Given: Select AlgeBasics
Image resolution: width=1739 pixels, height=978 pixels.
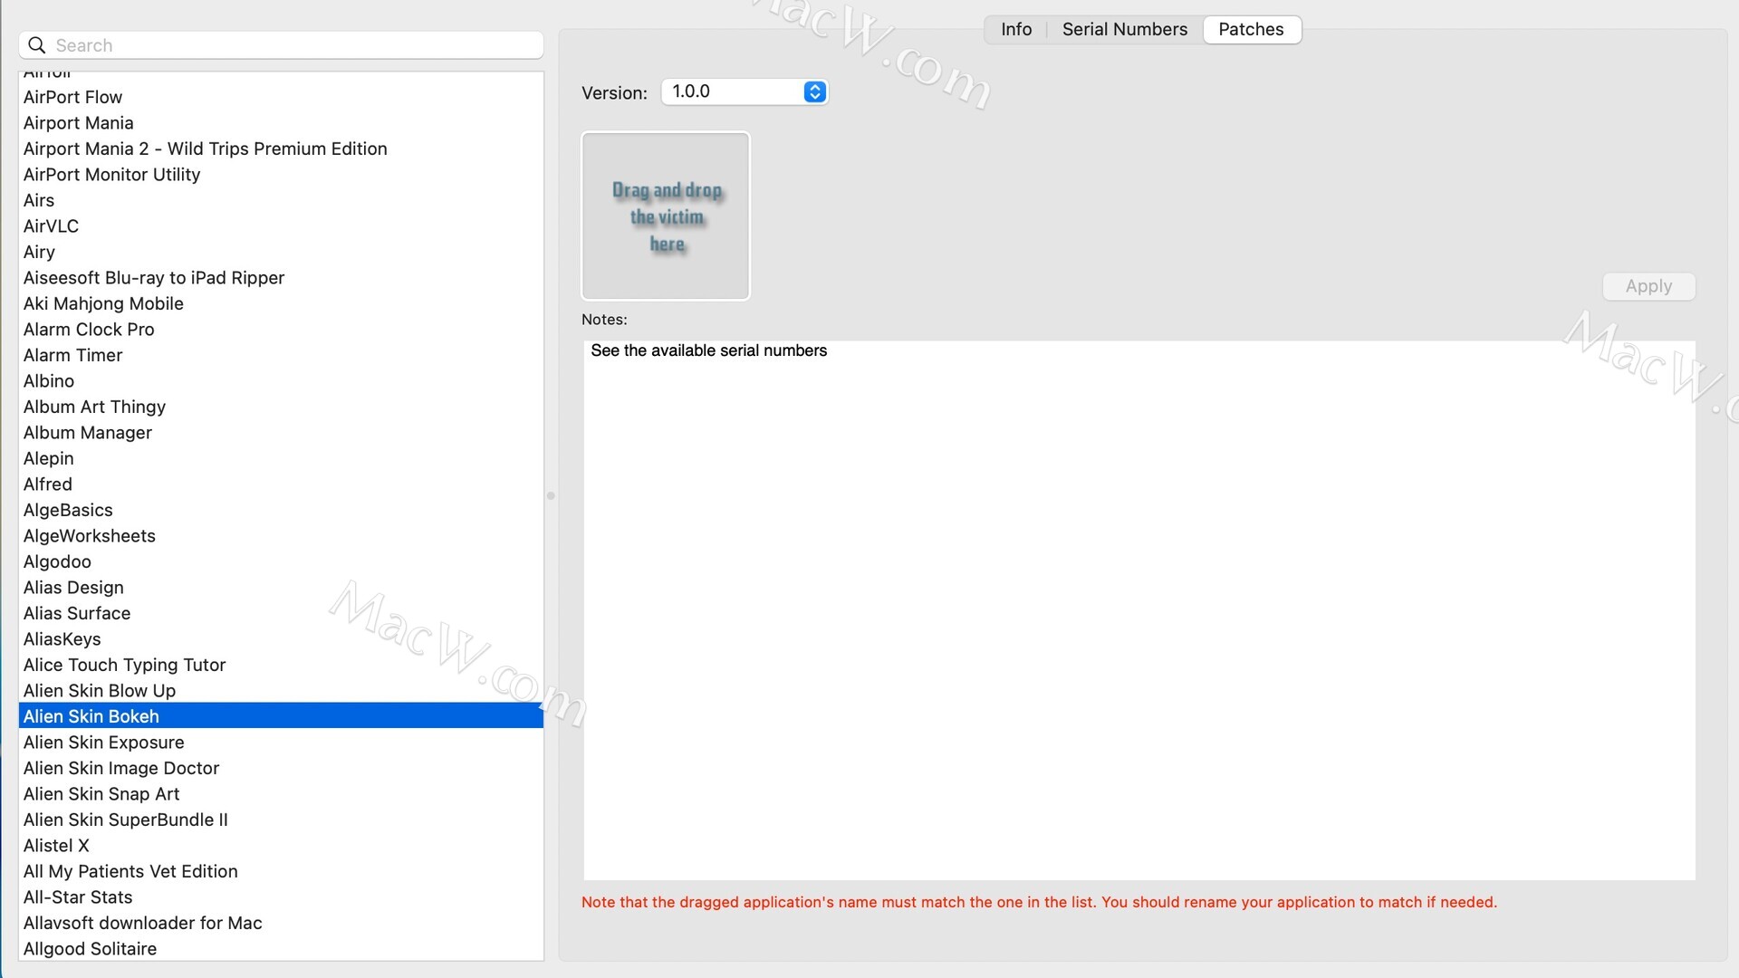Looking at the screenshot, I should tap(281, 510).
